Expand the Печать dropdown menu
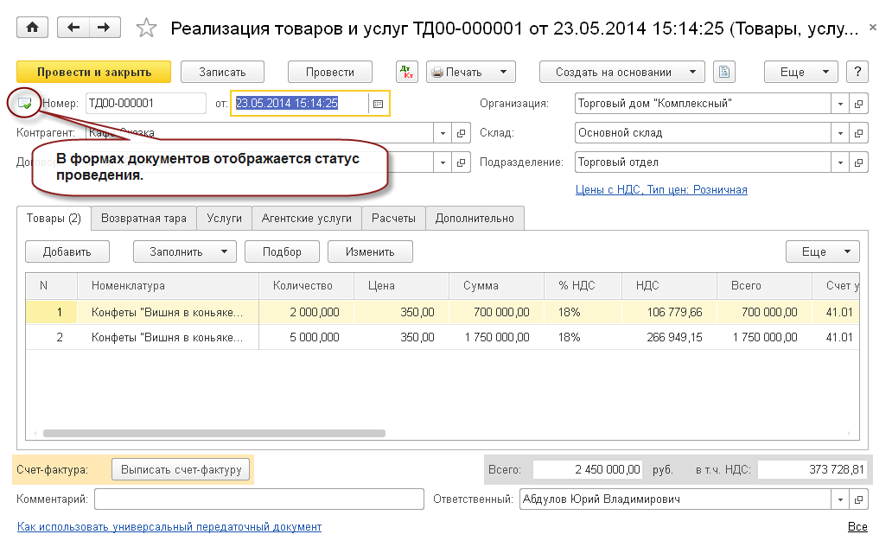Screen dimensions: 892x547 pos(472,72)
